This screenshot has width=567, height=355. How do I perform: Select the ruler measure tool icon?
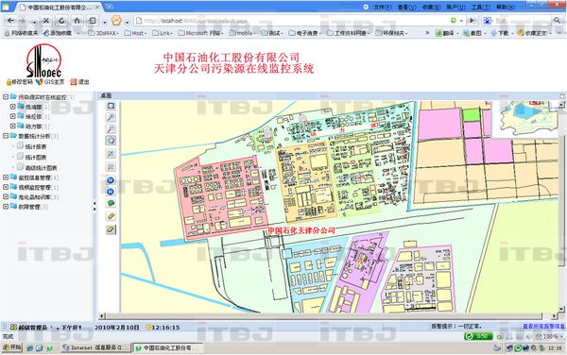[111, 216]
